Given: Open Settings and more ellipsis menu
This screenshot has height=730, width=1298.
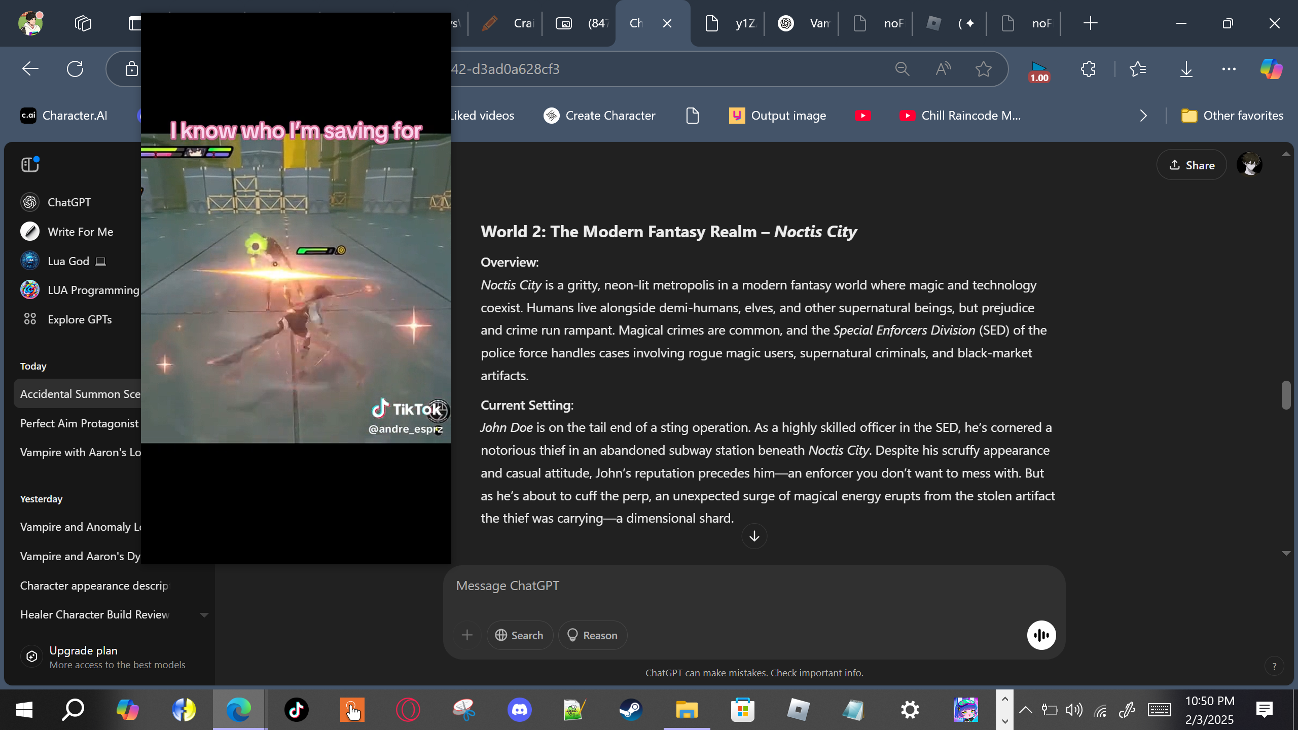Looking at the screenshot, I should click(1229, 69).
